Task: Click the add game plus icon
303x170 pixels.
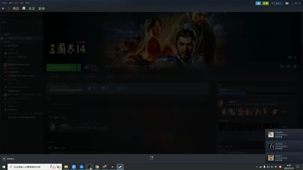Action: coord(4,159)
